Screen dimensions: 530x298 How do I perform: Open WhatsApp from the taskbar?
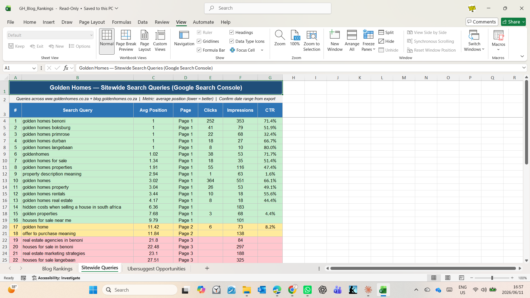point(307,290)
